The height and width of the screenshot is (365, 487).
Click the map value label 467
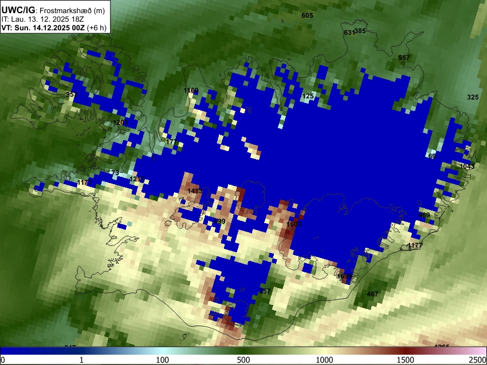[372, 293]
